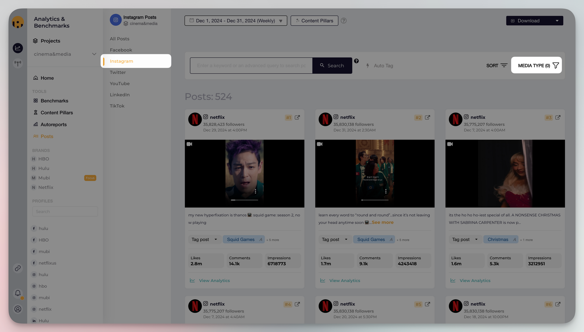584x332 pixels.
Task: Open the listening antenna icon in left rail
Action: (18, 63)
